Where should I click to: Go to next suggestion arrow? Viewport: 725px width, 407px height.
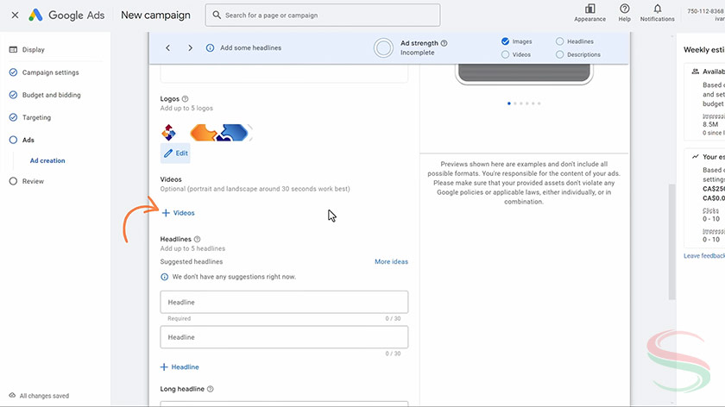190,48
